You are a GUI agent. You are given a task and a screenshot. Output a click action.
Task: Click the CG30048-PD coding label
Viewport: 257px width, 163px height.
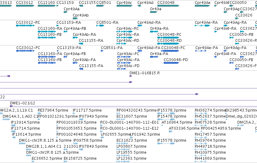pos(176,60)
